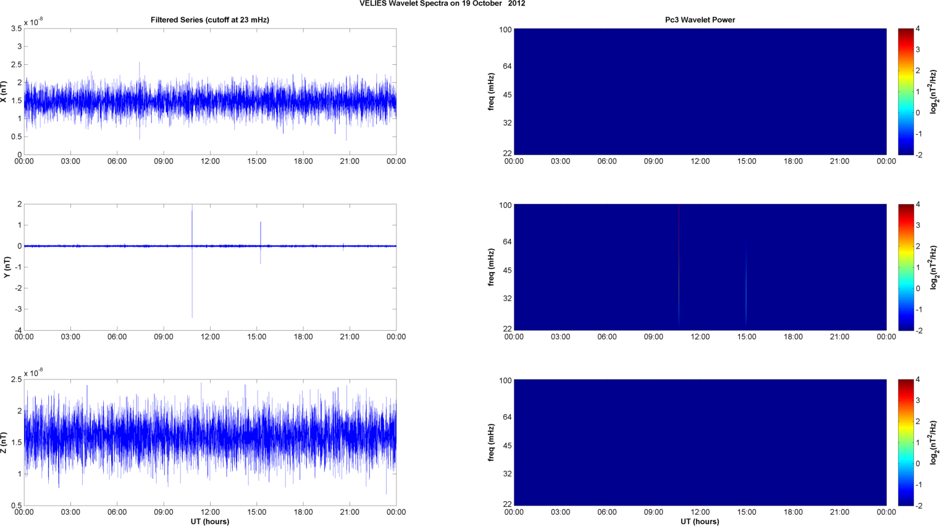This screenshot has height=526, width=940.
Task: Click the smaller Y spike near 15:15 UT
Action: click(261, 243)
